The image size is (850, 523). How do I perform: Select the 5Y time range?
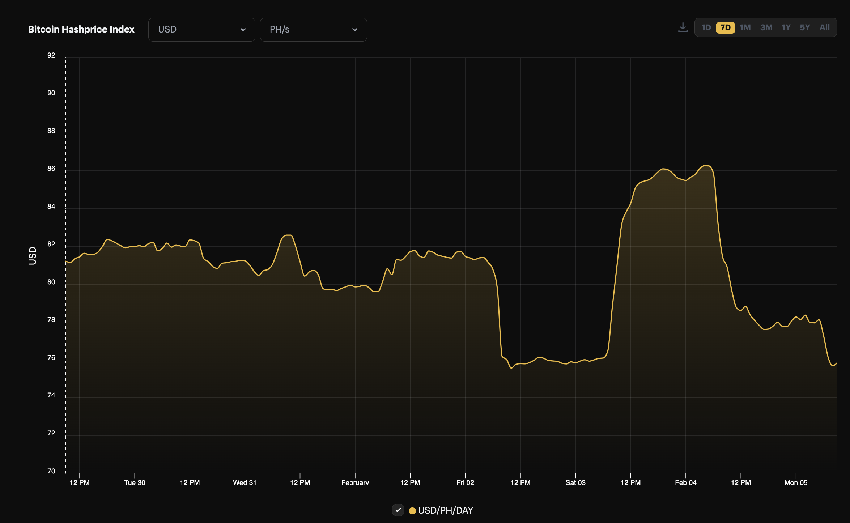805,27
